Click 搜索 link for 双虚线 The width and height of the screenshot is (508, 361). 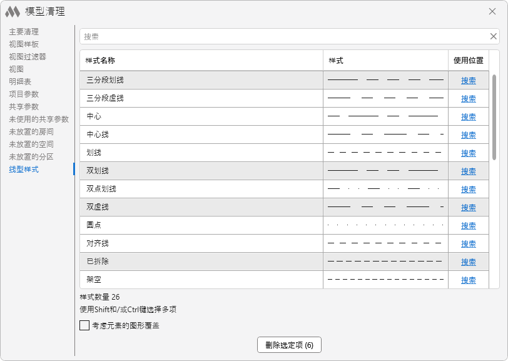coord(469,207)
